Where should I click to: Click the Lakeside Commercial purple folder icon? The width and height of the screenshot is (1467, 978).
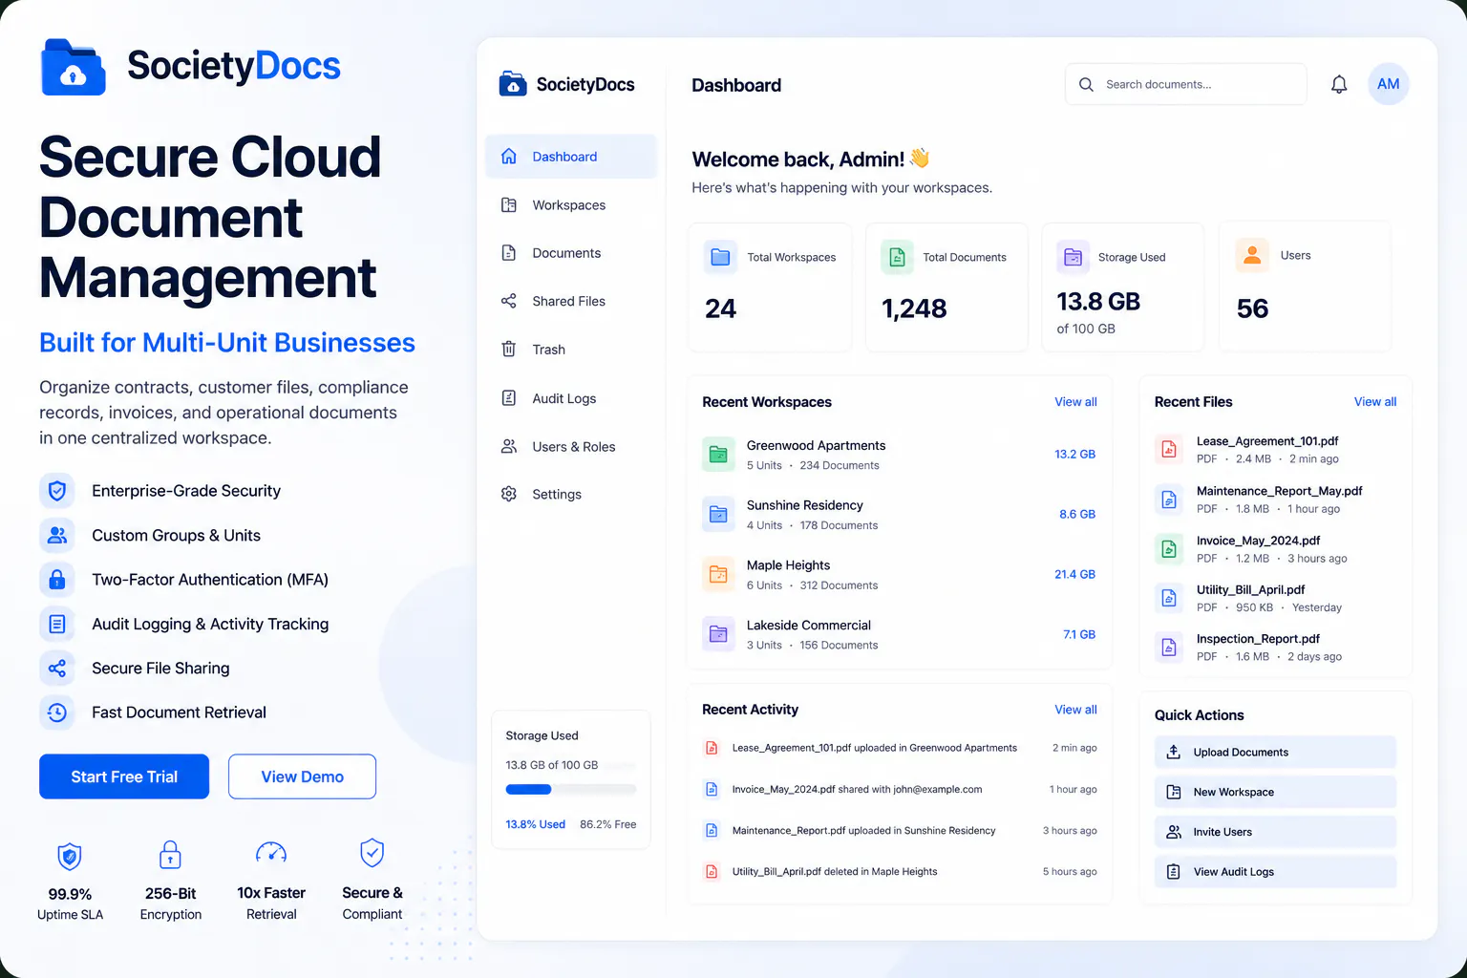[718, 634]
